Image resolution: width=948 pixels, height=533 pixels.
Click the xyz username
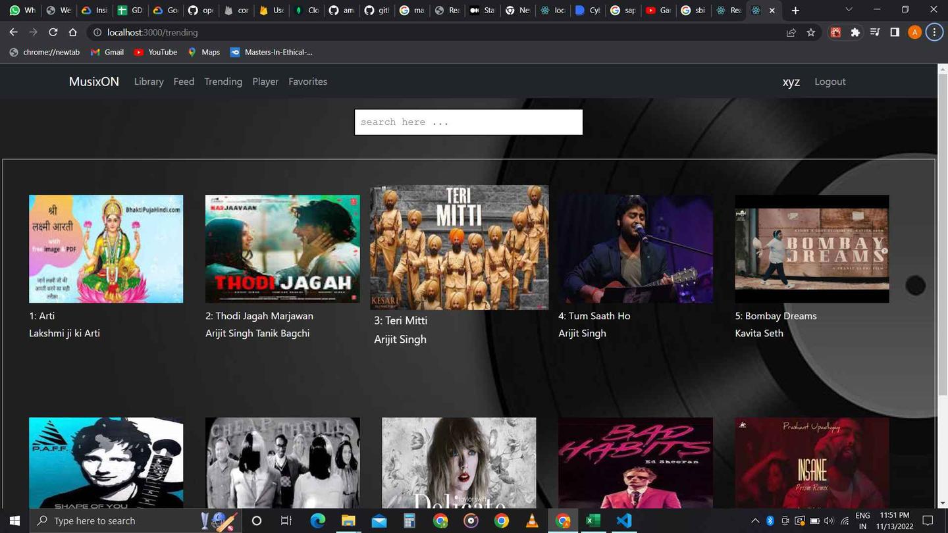[x=791, y=82]
